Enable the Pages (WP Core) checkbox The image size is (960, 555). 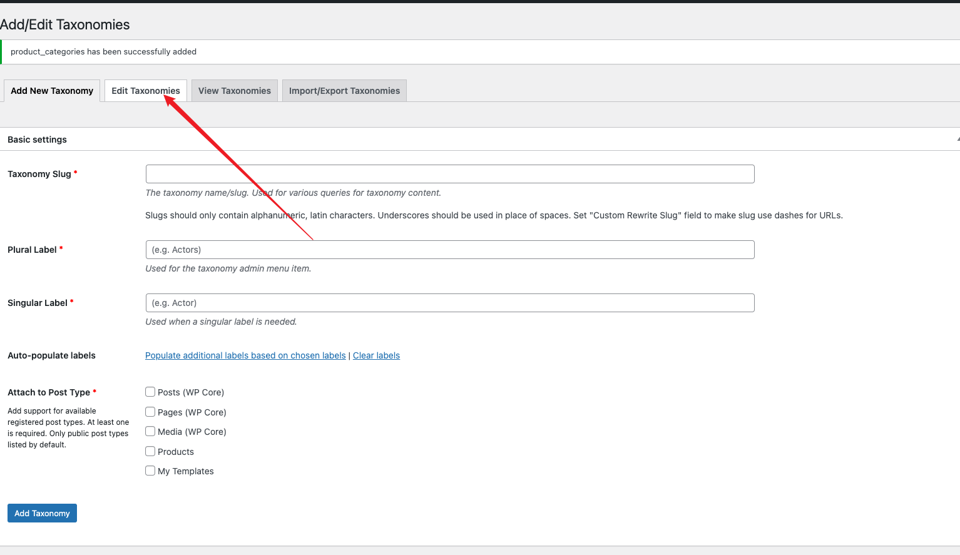pos(150,412)
